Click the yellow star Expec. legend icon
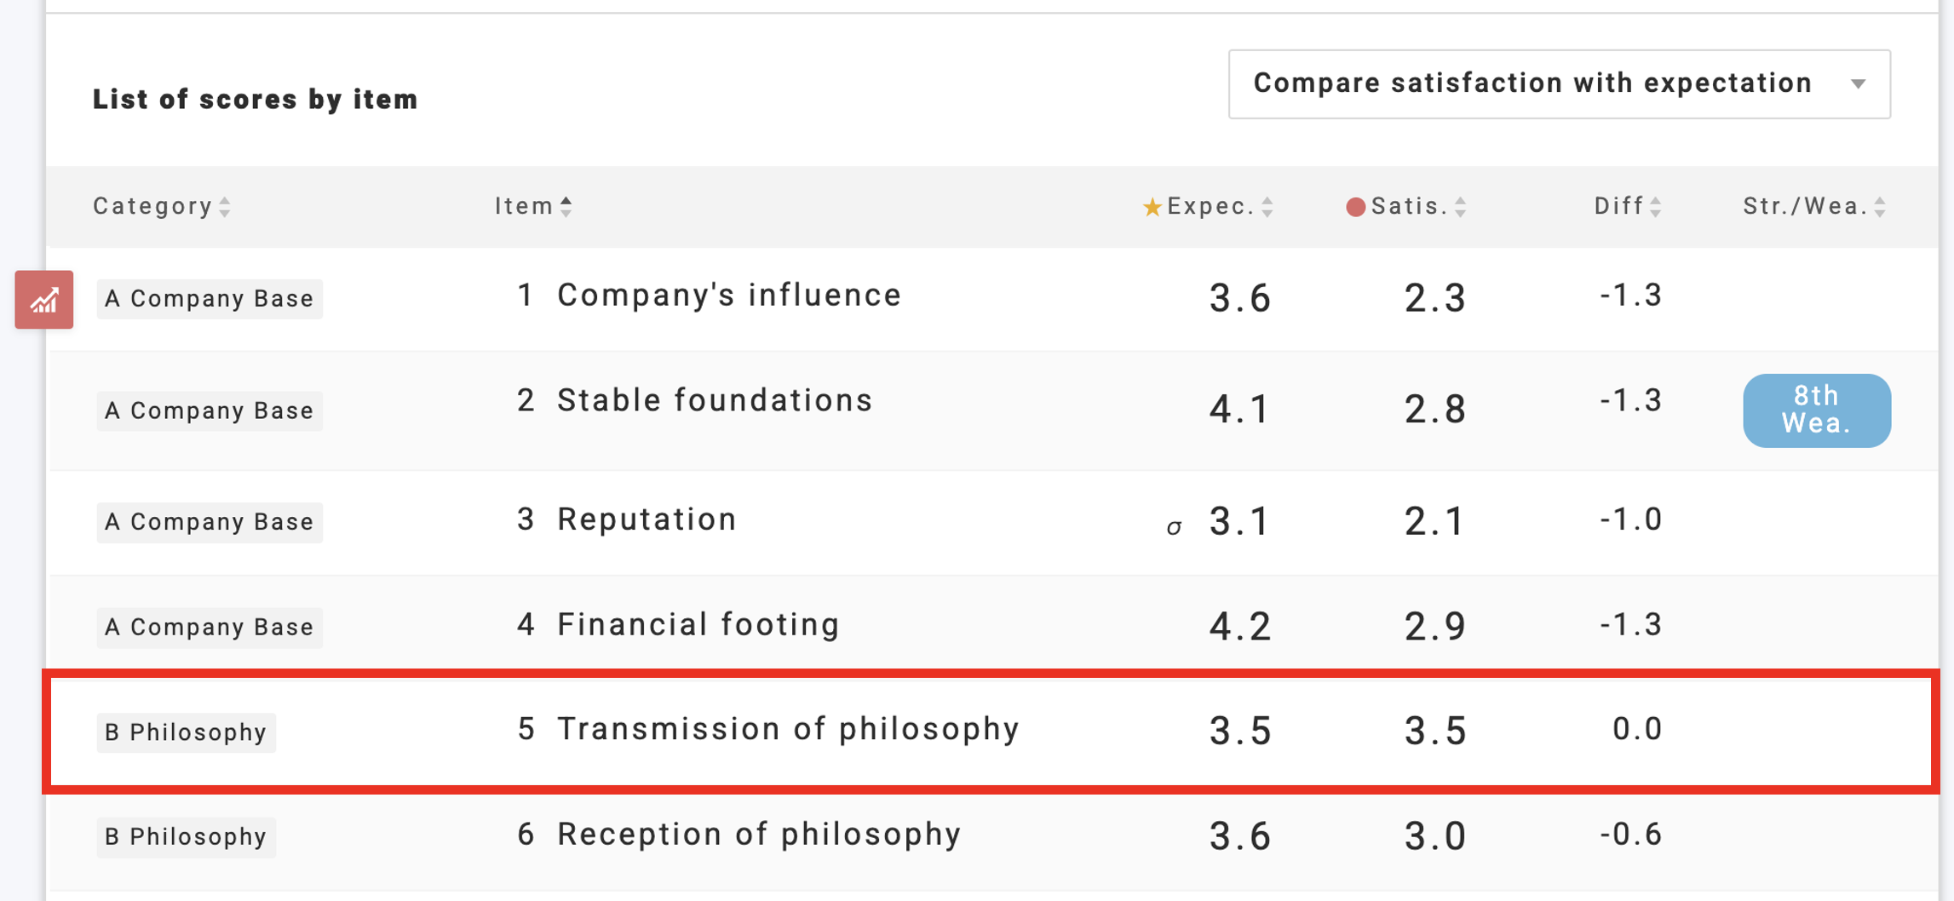Screen dimensions: 1954x901 (1152, 207)
